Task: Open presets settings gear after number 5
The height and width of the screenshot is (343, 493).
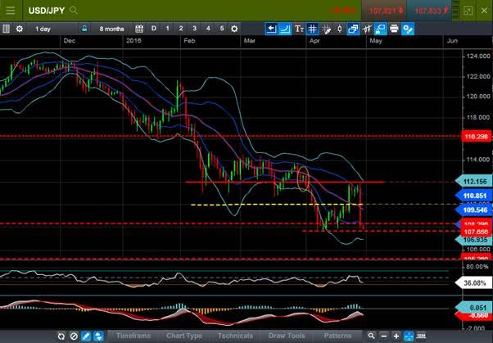Action: (234, 29)
